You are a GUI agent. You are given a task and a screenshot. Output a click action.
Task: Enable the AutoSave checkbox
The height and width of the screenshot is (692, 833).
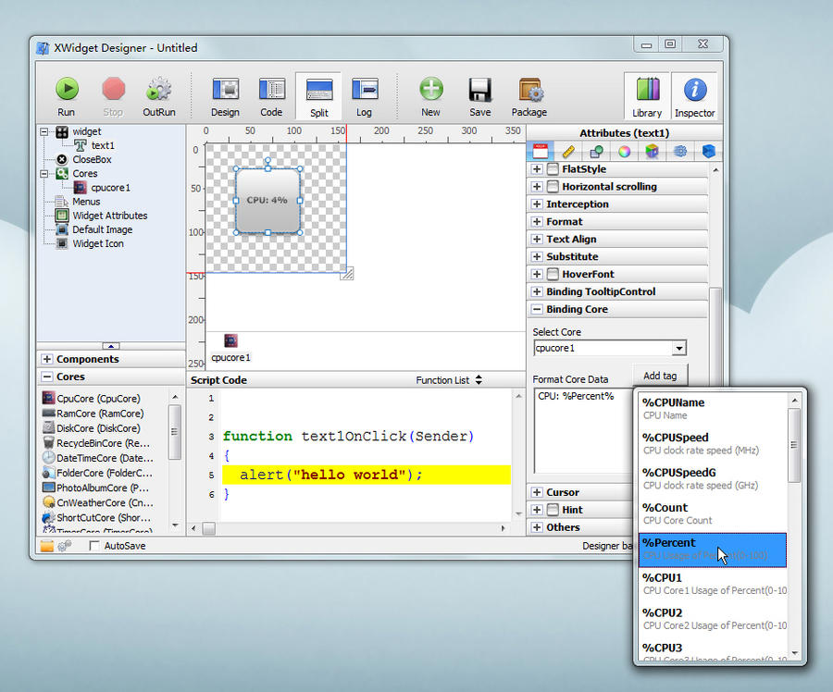coord(94,546)
